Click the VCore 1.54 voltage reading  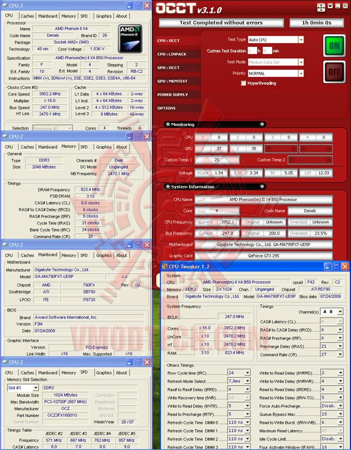212,173
